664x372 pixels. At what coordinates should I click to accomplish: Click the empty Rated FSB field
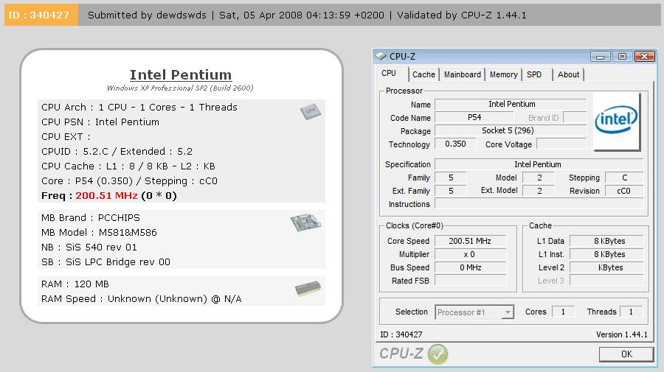471,281
